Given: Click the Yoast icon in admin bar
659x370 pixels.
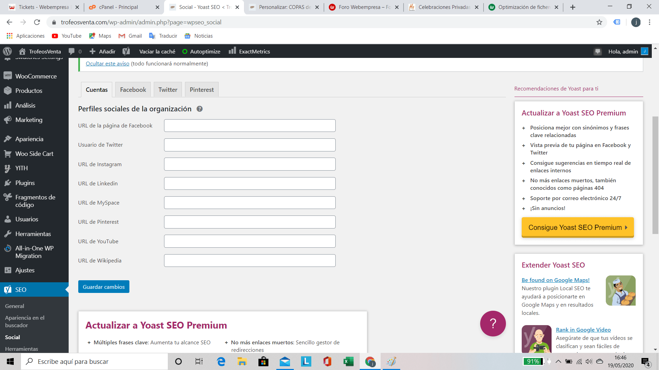Looking at the screenshot, I should pos(126,51).
